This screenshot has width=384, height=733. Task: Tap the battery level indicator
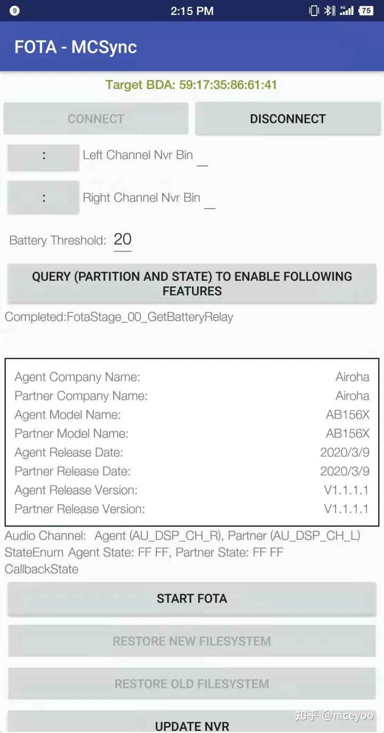coord(366,11)
